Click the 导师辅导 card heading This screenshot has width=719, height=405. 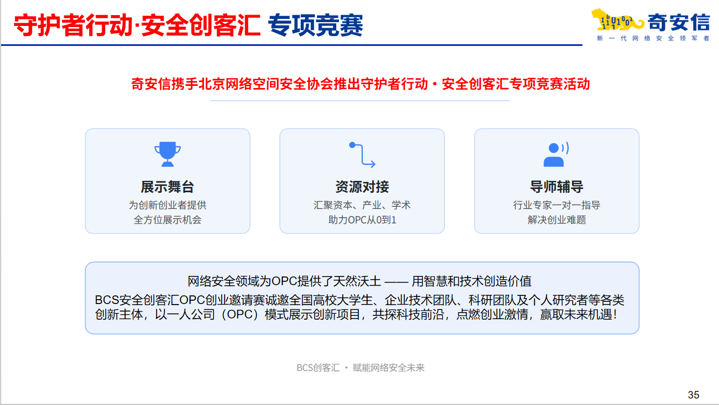(x=557, y=187)
